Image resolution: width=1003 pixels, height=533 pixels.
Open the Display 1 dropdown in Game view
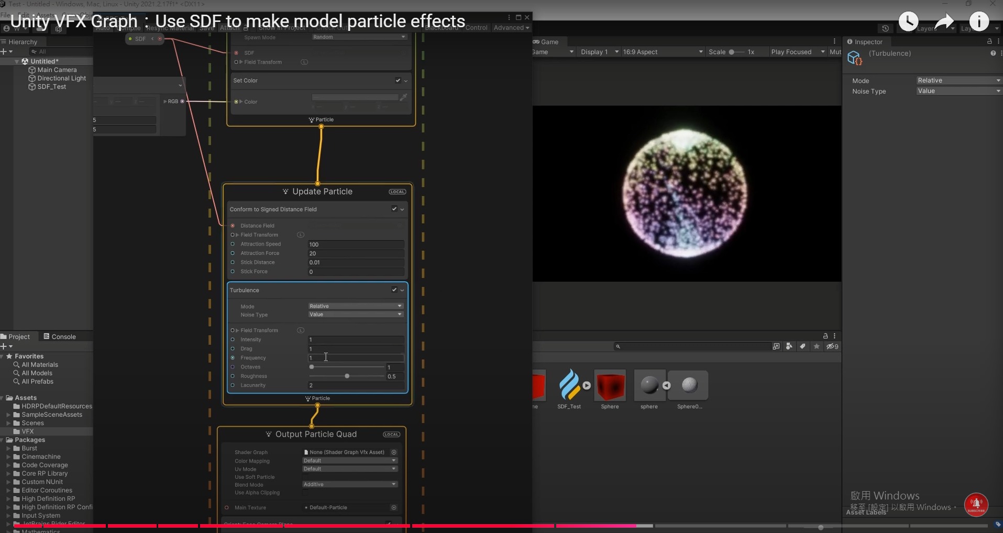tap(600, 52)
